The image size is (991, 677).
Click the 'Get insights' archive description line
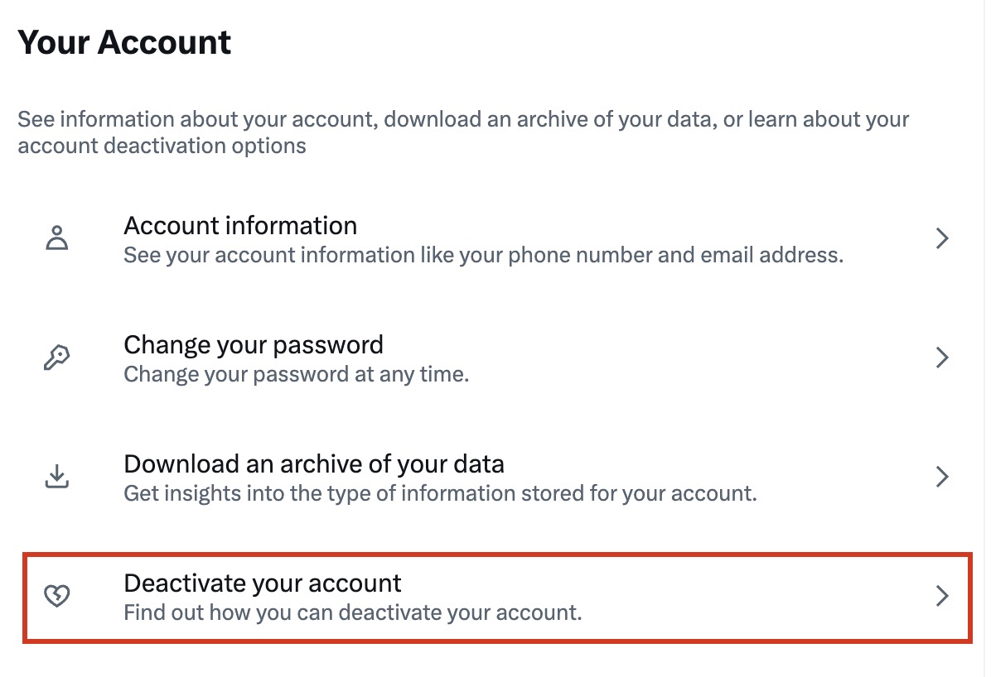coord(440,494)
